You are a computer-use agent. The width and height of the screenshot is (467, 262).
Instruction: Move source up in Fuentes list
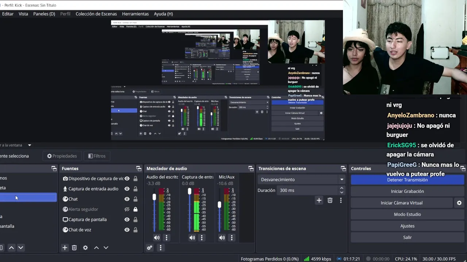96,247
